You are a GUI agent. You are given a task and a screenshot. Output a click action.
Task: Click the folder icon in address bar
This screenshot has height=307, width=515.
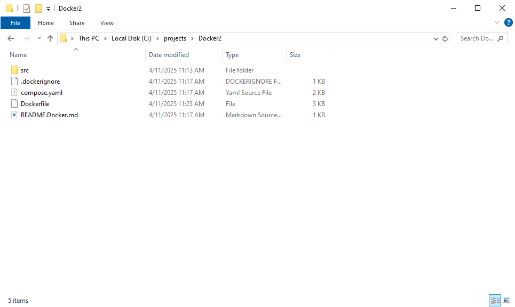pyautogui.click(x=64, y=38)
